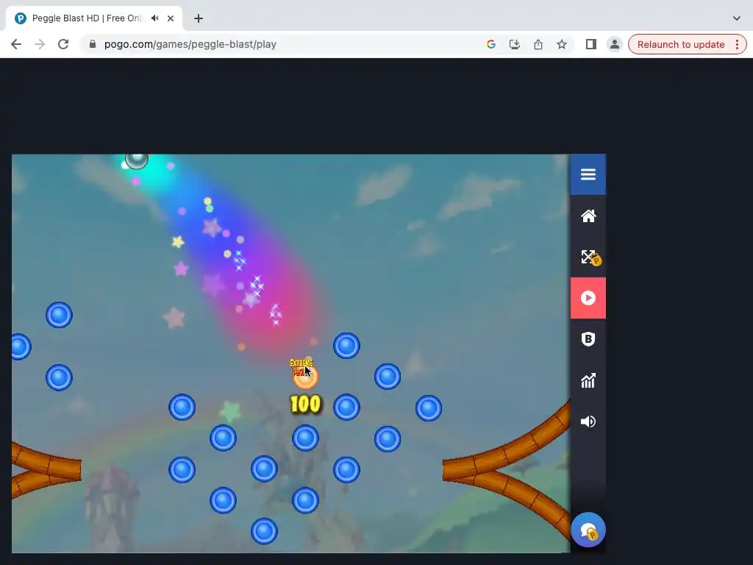Go back to the previous page
The width and height of the screenshot is (753, 565).
pos(16,44)
